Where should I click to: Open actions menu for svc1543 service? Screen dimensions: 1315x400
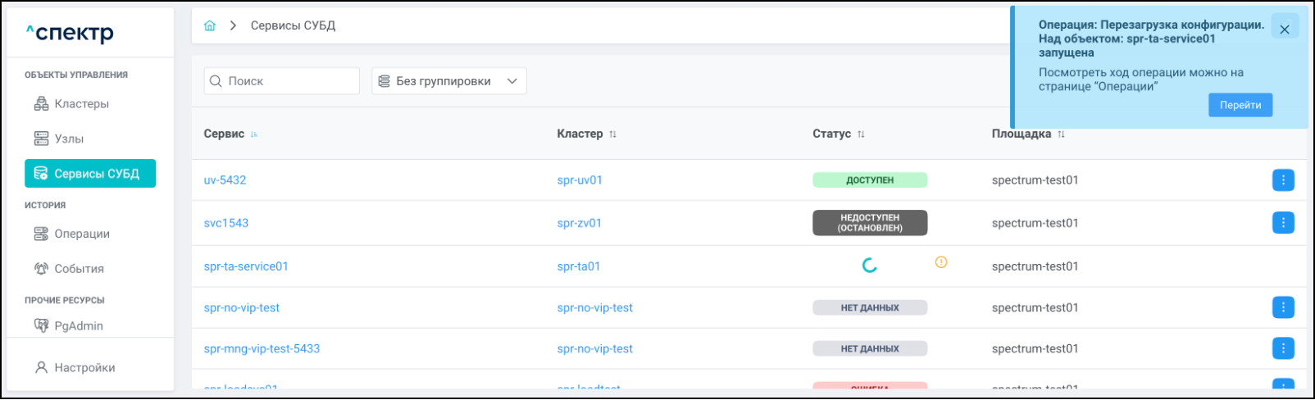pos(1282,223)
